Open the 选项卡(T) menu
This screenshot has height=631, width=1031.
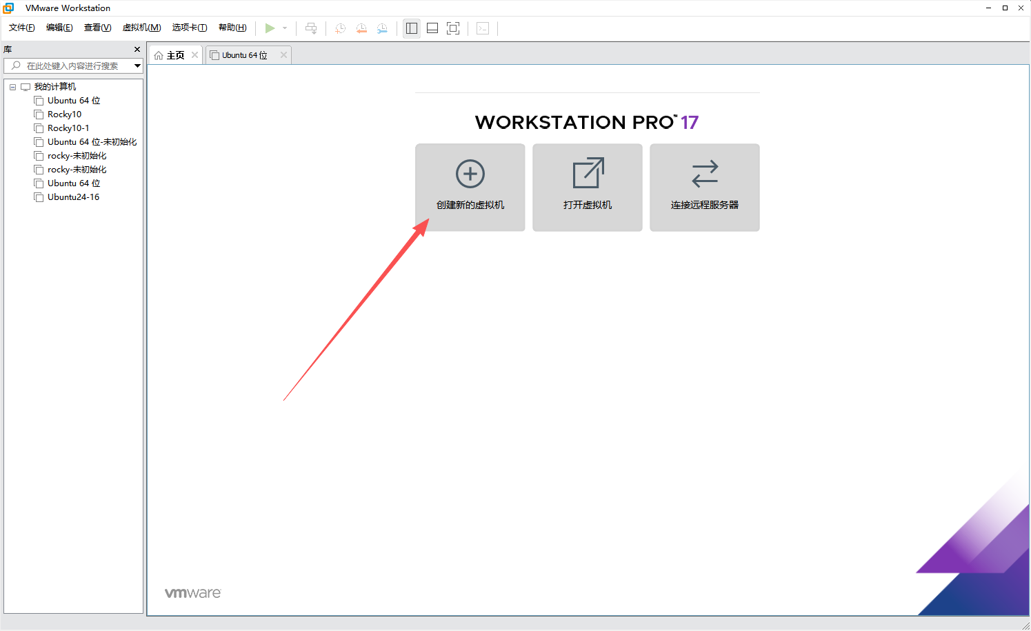(x=190, y=28)
